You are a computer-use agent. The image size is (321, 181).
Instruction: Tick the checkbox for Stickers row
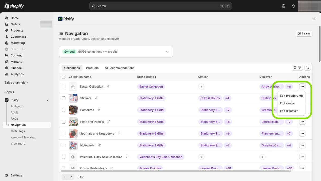click(x=64, y=98)
